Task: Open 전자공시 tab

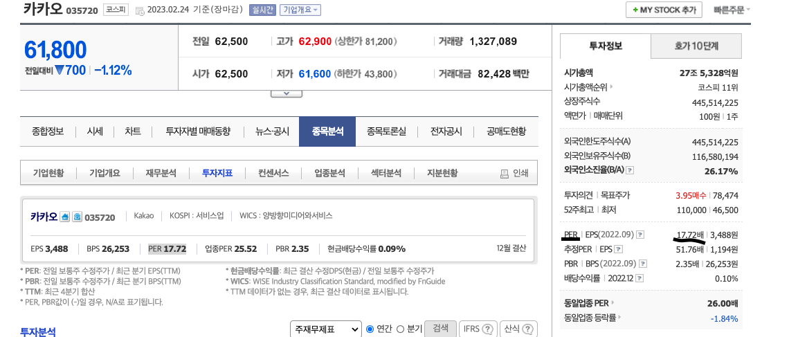Action: [446, 131]
